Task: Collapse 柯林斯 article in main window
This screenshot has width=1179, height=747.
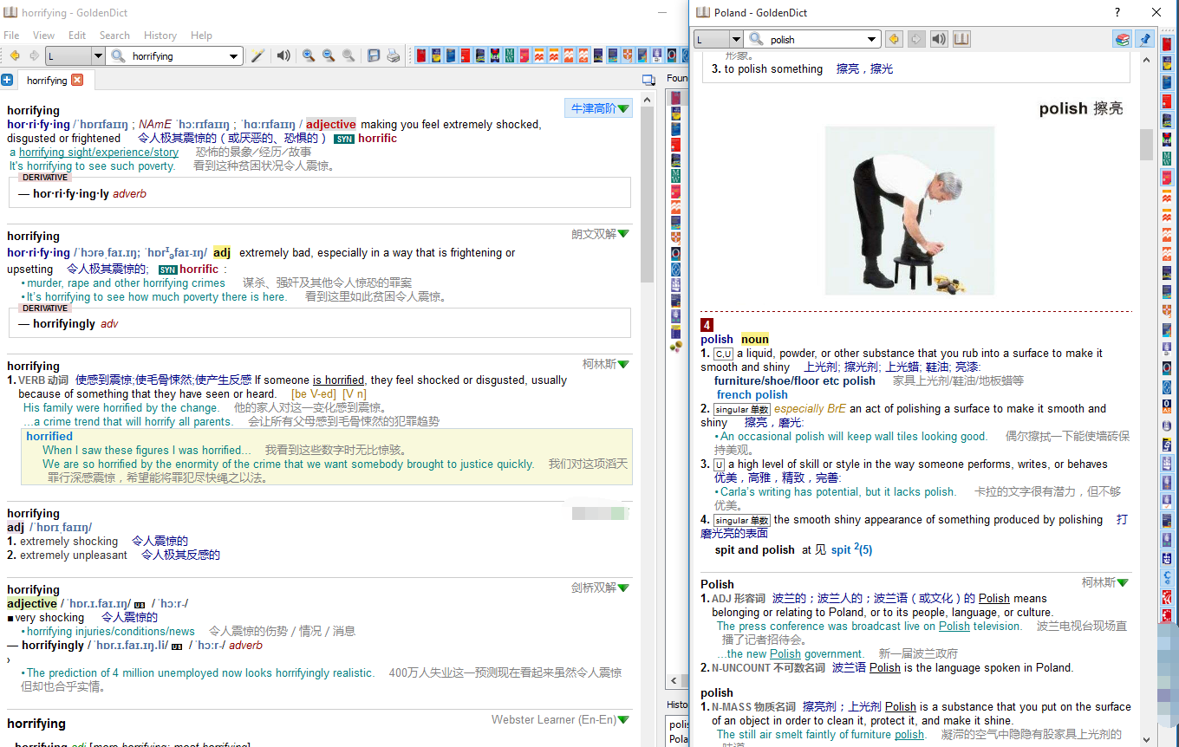Action: (622, 364)
